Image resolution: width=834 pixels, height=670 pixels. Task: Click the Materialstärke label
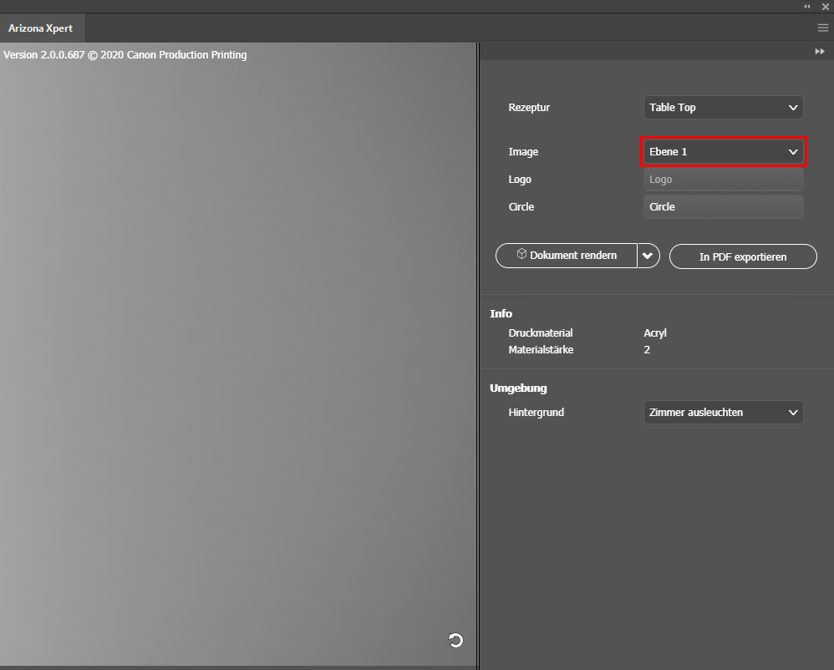(x=541, y=350)
